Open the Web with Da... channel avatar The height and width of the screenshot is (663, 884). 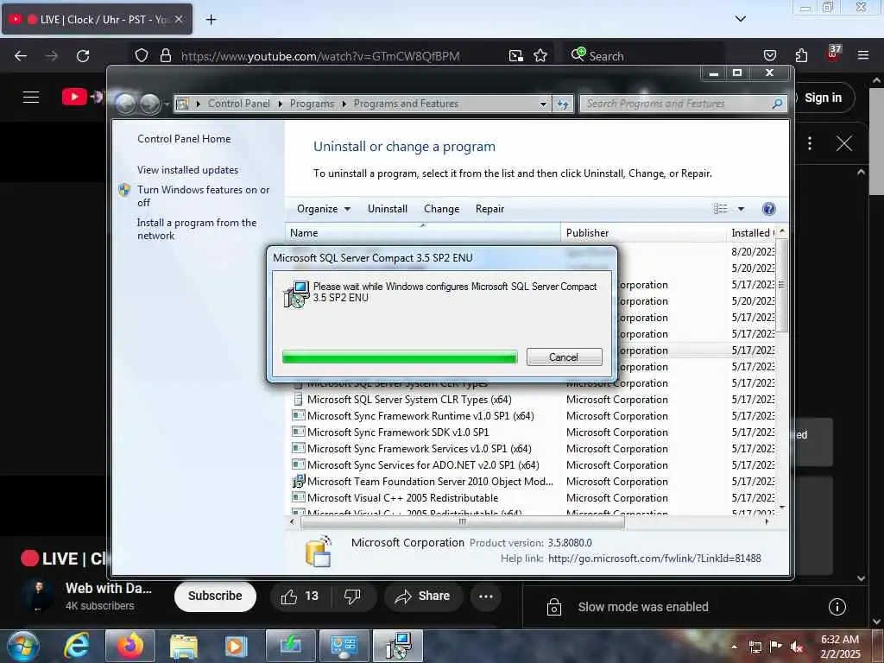pyautogui.click(x=38, y=596)
